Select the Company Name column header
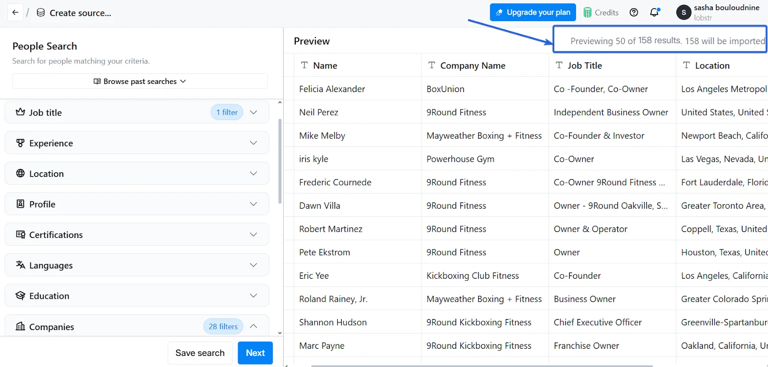This screenshot has width=768, height=367. click(x=485, y=65)
